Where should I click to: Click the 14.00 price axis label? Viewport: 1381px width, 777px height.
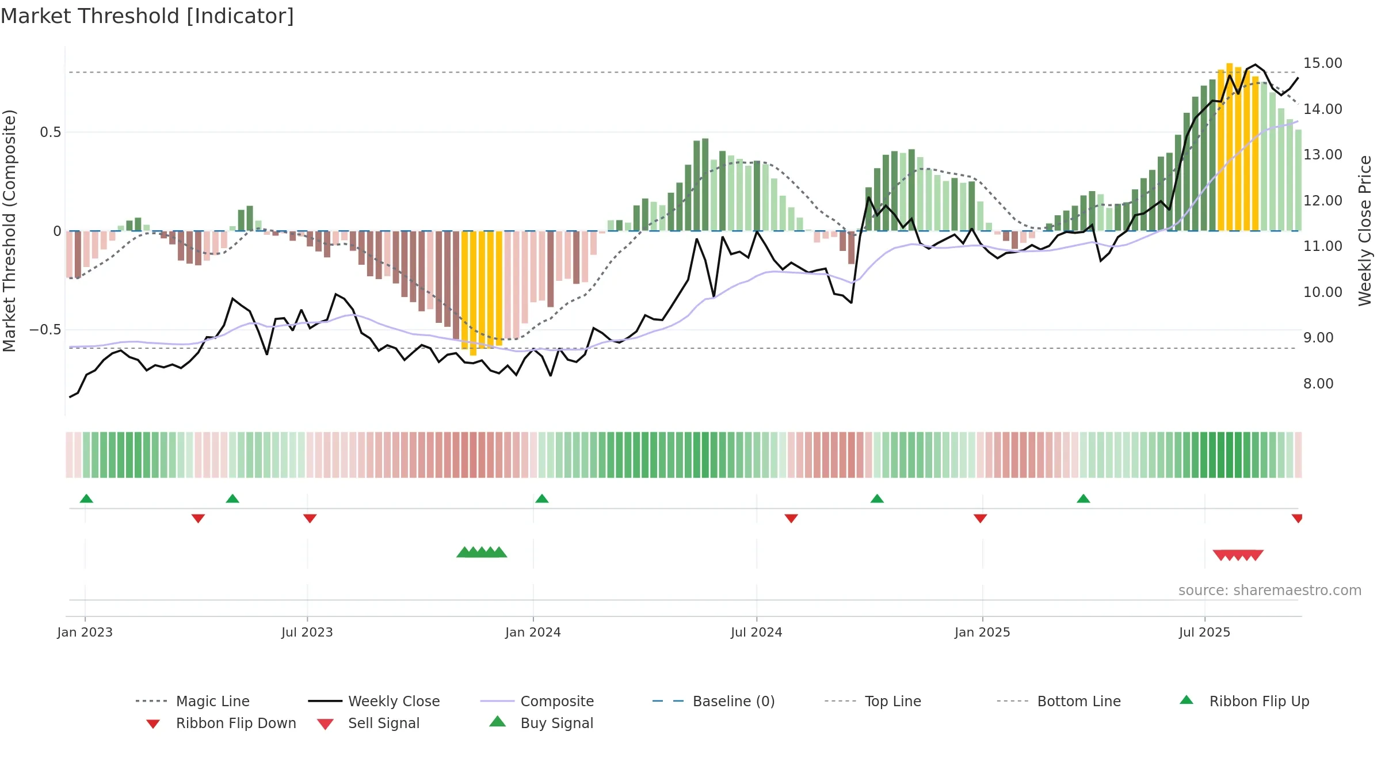click(x=1323, y=109)
